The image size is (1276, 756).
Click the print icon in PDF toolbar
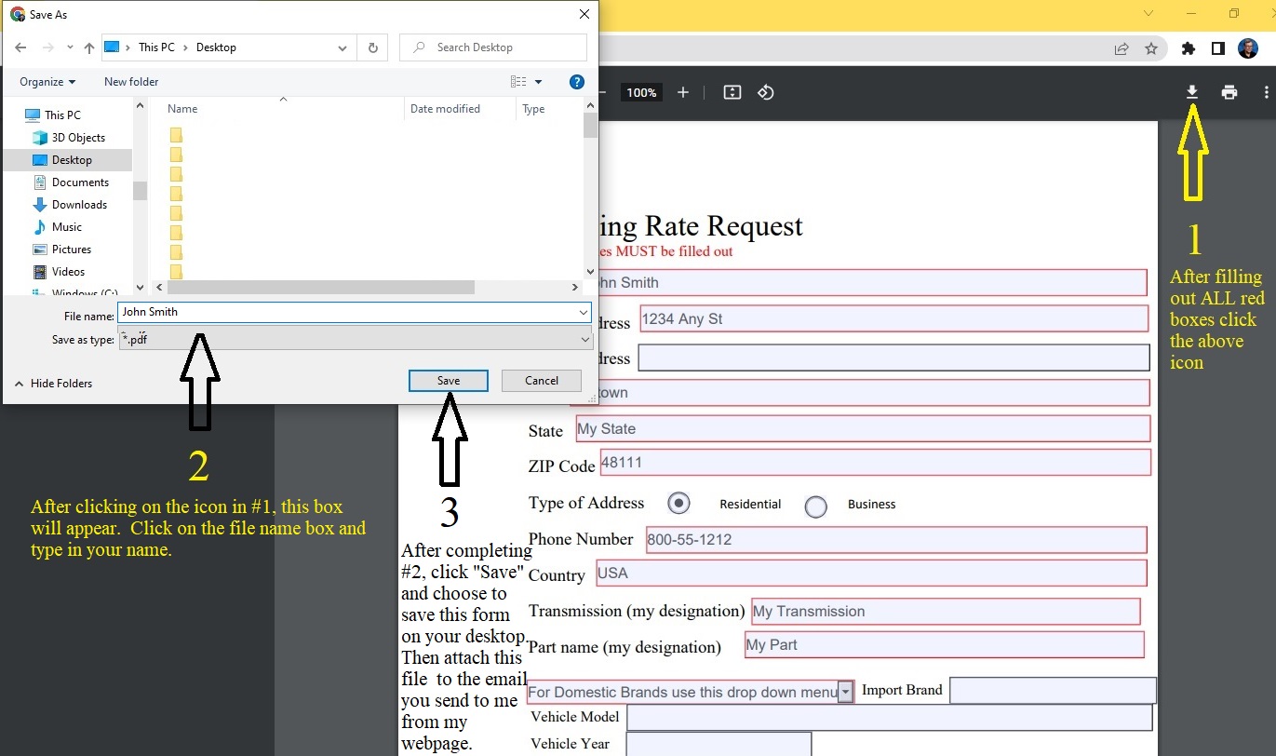tap(1229, 92)
